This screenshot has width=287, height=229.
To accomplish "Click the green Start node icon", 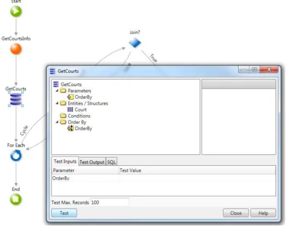I will pos(16,11).
